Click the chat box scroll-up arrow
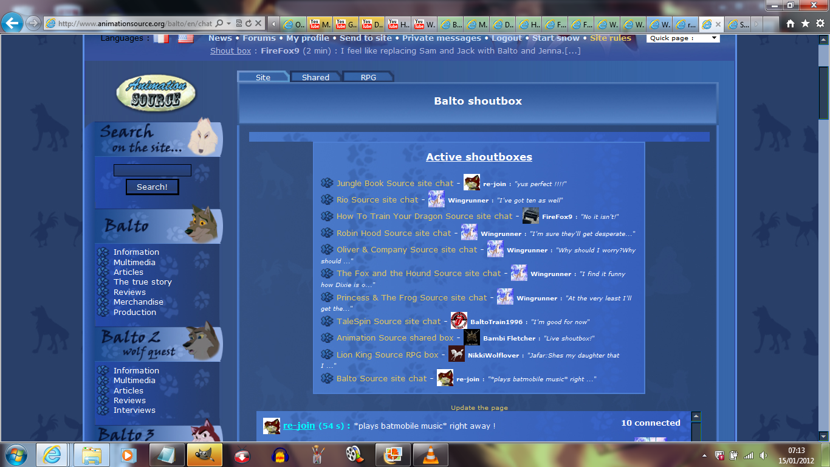The image size is (830, 467). [696, 417]
